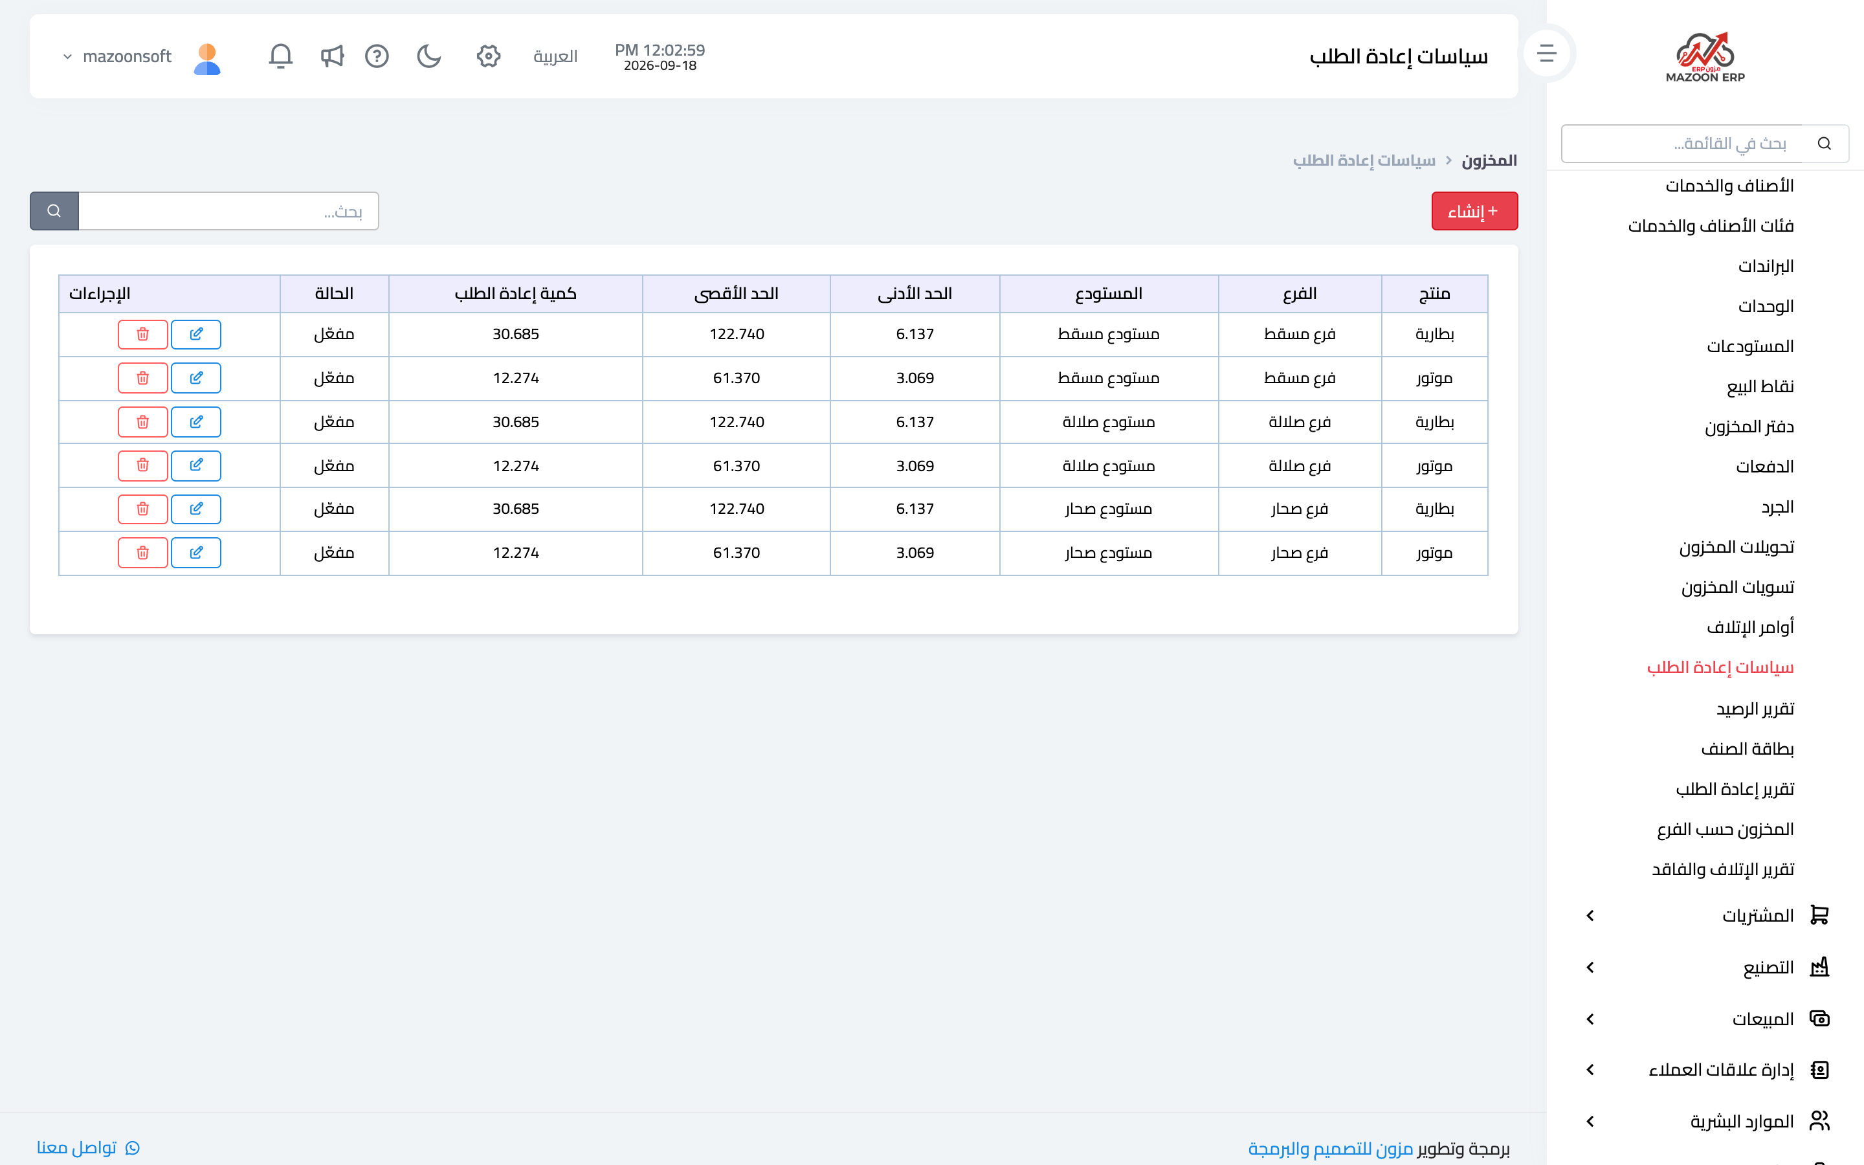
Task: Open the notifications bell
Action: 280,56
